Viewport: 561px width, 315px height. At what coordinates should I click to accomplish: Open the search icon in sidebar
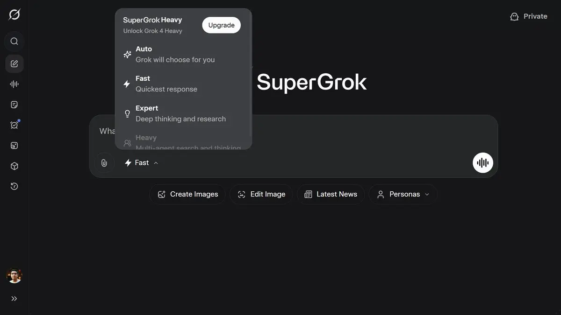(x=14, y=42)
